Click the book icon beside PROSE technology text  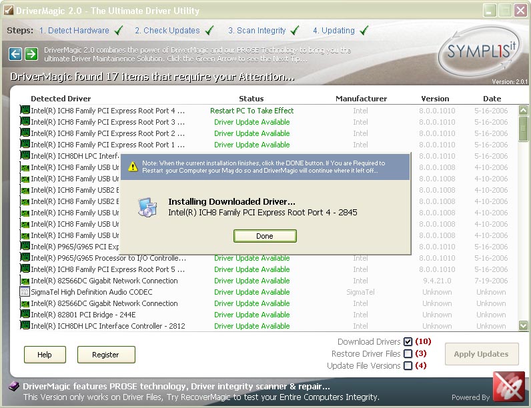[x=14, y=386]
